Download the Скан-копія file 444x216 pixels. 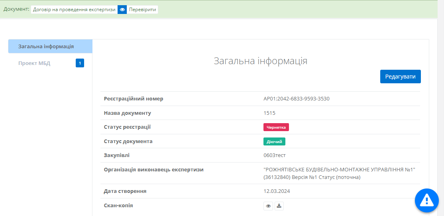(279, 206)
